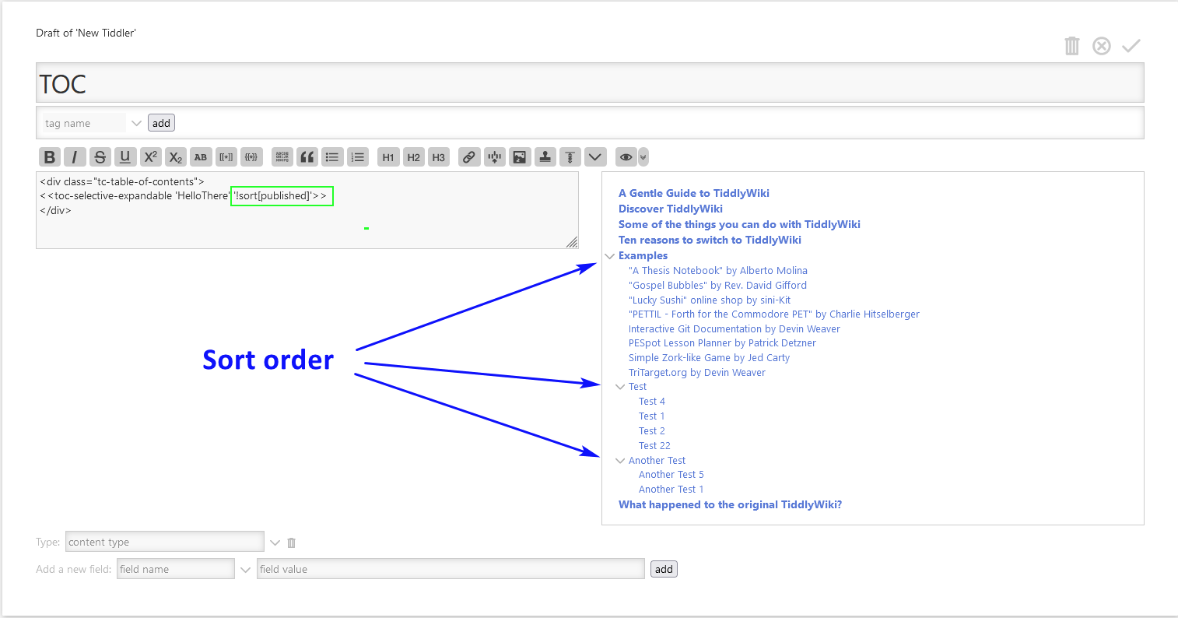Collapse the Examples section chevron
This screenshot has height=618, width=1178.
click(610, 256)
